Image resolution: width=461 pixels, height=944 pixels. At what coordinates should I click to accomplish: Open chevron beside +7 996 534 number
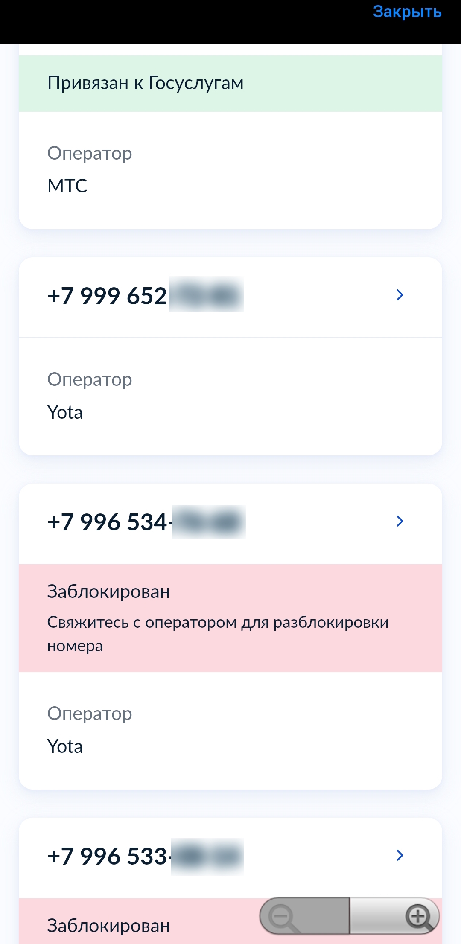click(x=400, y=521)
